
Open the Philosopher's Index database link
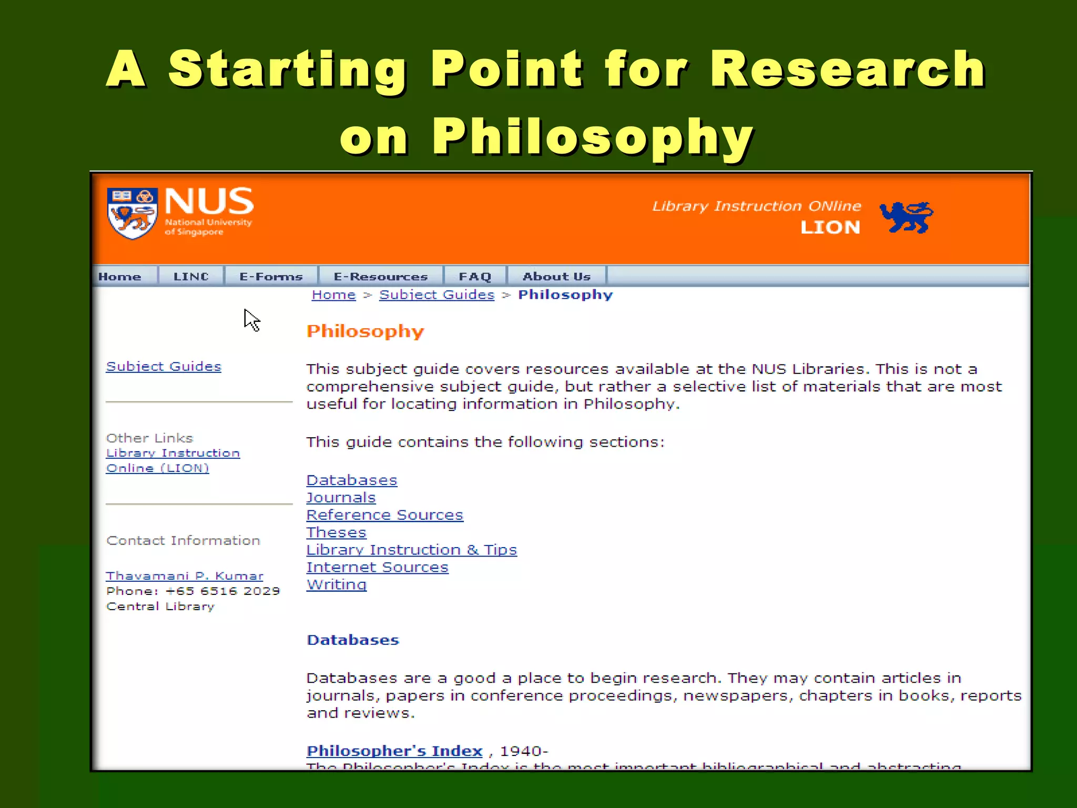[x=394, y=751]
